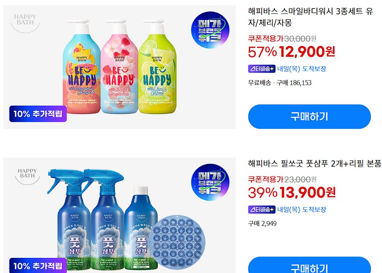Click the 10% 추가적립 label on body wash
The image size is (382, 273).
click(x=38, y=114)
